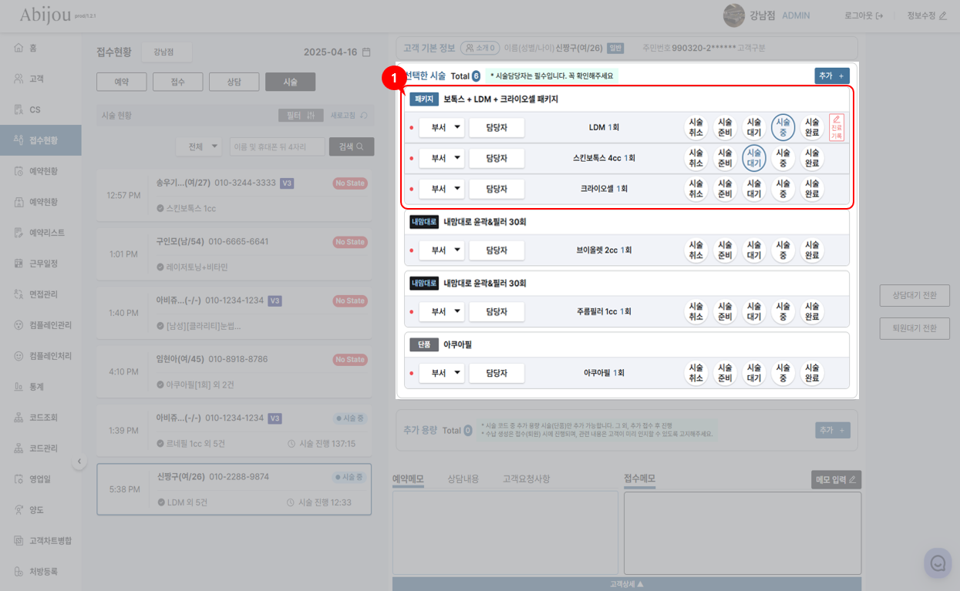Click the 상담대기 전환 button
960x591 pixels.
pyautogui.click(x=915, y=295)
